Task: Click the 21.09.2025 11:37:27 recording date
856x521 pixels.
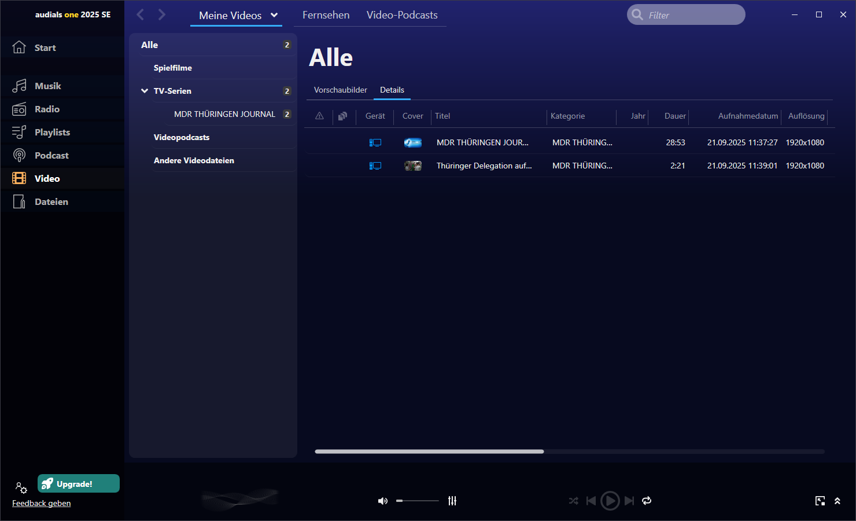Action: [742, 142]
